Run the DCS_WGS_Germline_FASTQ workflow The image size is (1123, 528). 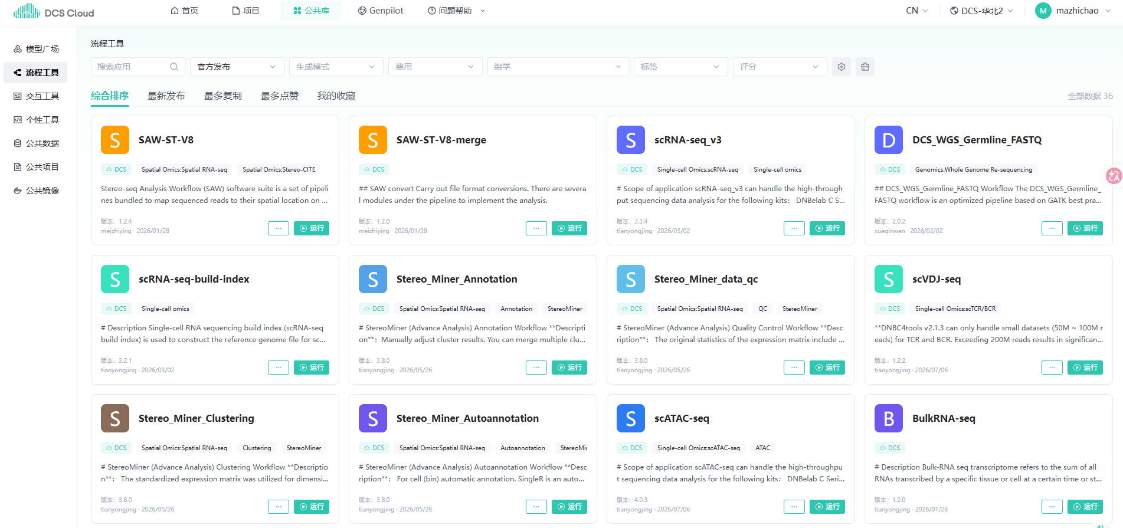(x=1085, y=228)
